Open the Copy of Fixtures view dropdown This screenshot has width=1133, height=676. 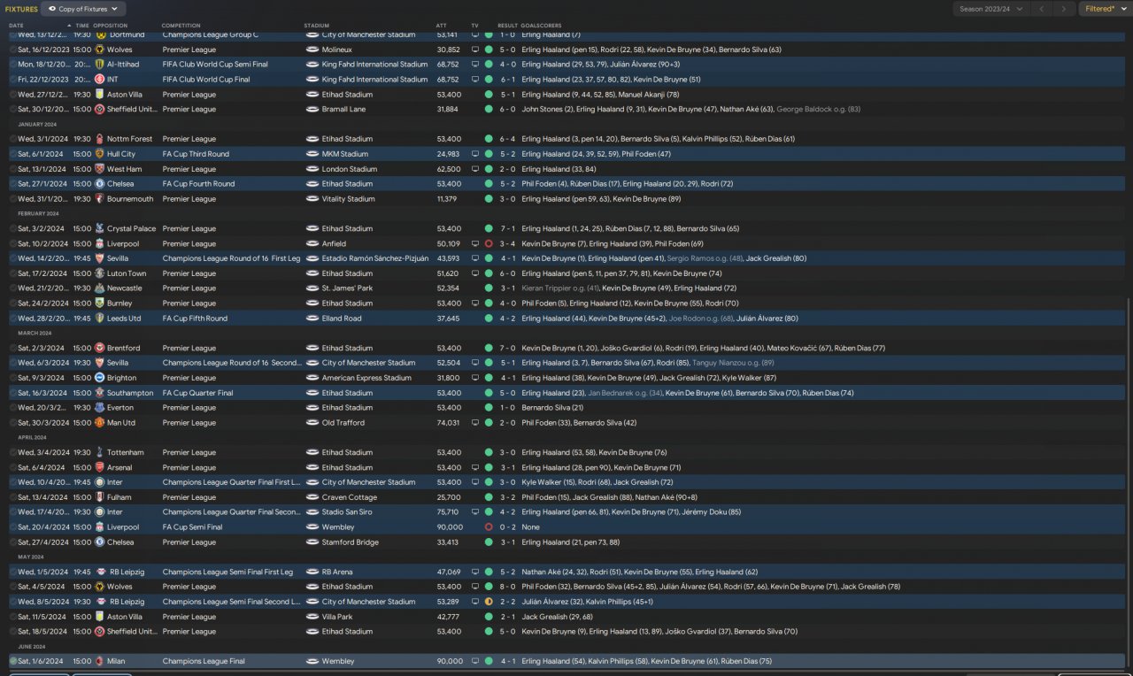(83, 9)
